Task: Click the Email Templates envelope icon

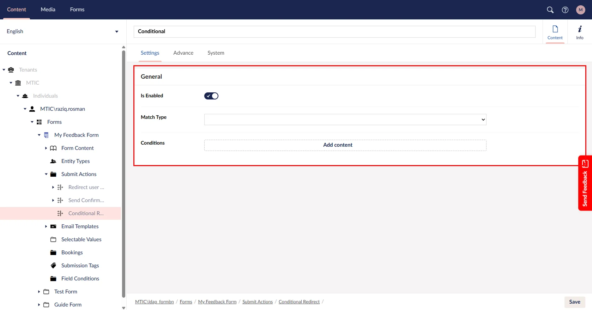Action: pos(53,226)
